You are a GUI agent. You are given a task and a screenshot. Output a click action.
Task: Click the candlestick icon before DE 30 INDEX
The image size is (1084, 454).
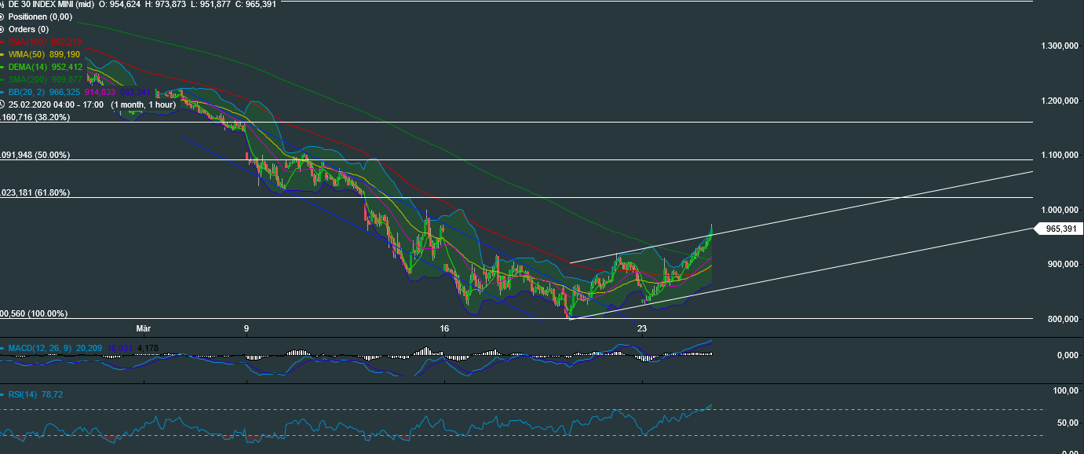[3, 4]
